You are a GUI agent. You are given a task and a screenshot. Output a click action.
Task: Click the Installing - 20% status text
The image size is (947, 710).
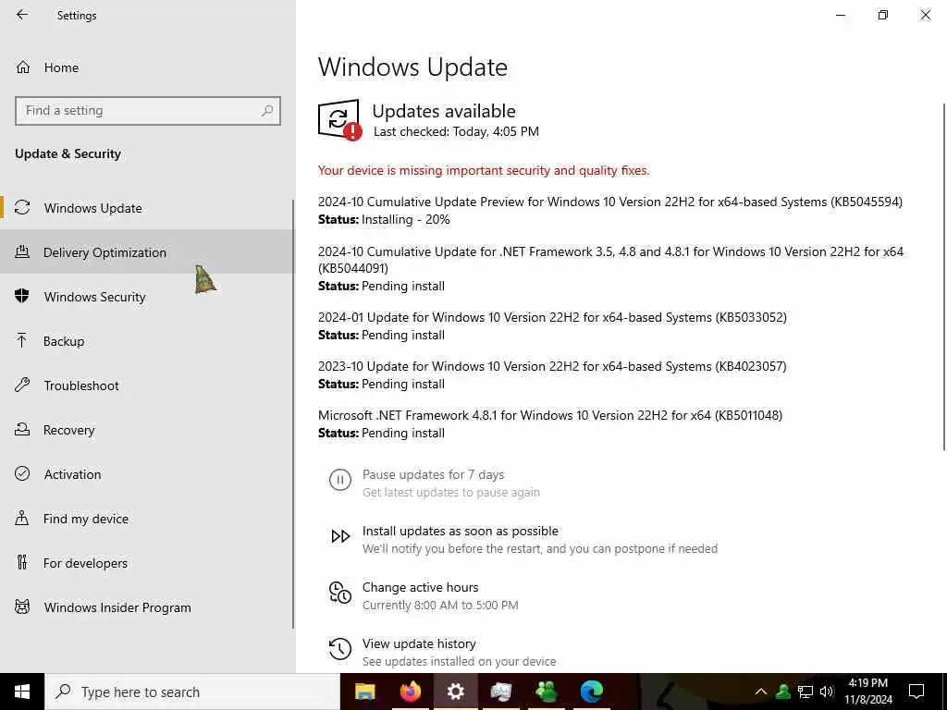[x=406, y=220]
